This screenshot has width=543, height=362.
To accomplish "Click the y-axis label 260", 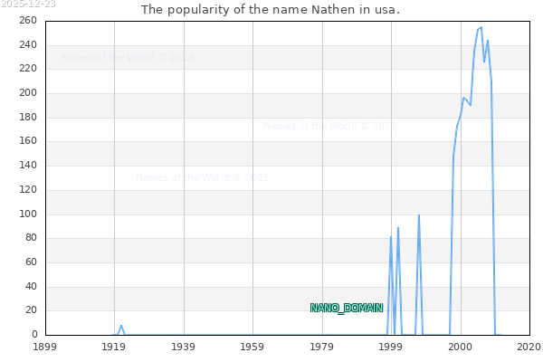I will click(28, 21).
